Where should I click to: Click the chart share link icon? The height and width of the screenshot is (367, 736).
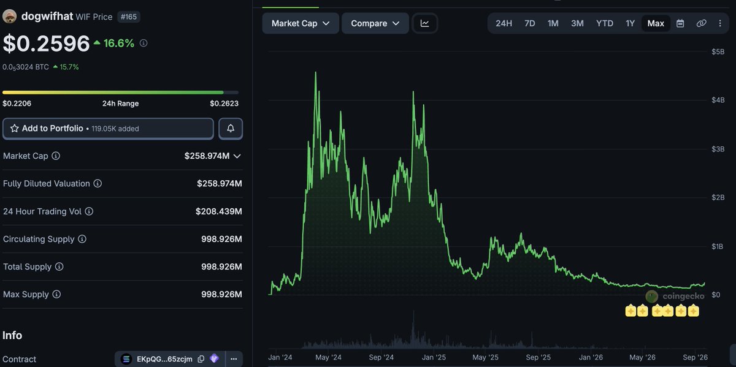point(701,23)
